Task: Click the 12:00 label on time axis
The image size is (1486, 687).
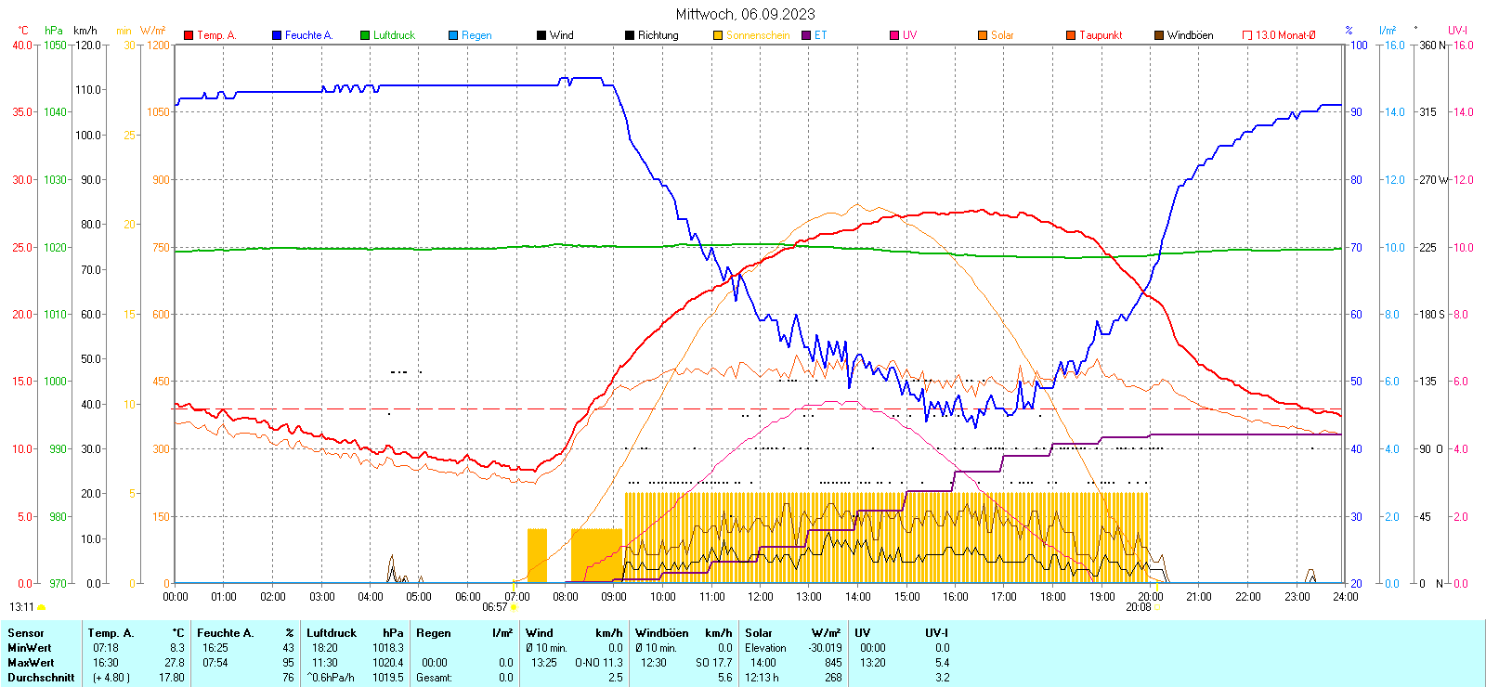Action: 761,597
